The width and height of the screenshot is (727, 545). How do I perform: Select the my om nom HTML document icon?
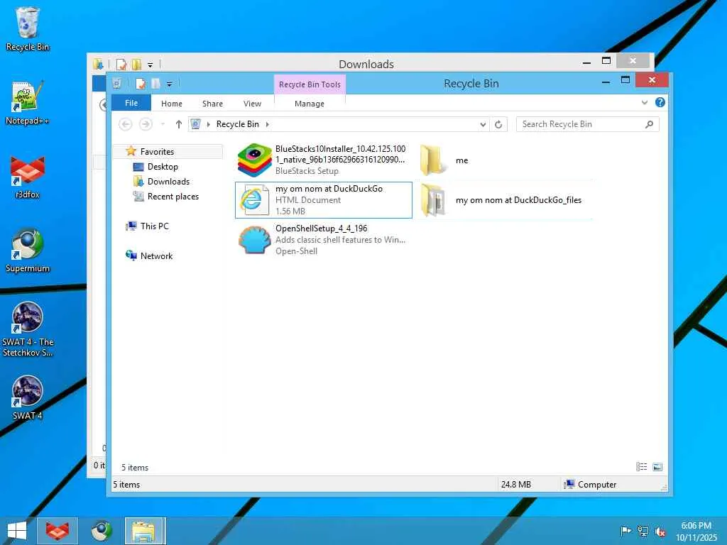click(x=253, y=199)
